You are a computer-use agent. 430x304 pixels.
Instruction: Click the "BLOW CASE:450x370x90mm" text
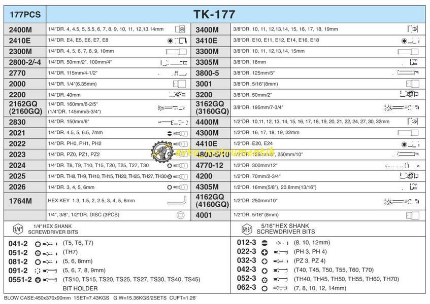37,298
